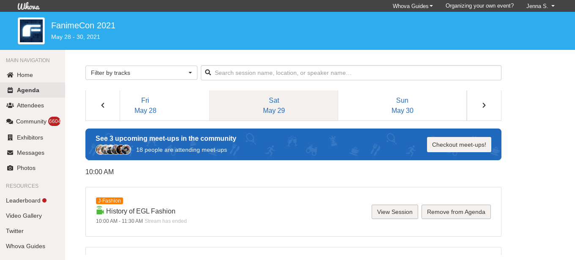Screen dimensions: 575x260
Task: Open Messages in main navigation
Action: click(33, 153)
